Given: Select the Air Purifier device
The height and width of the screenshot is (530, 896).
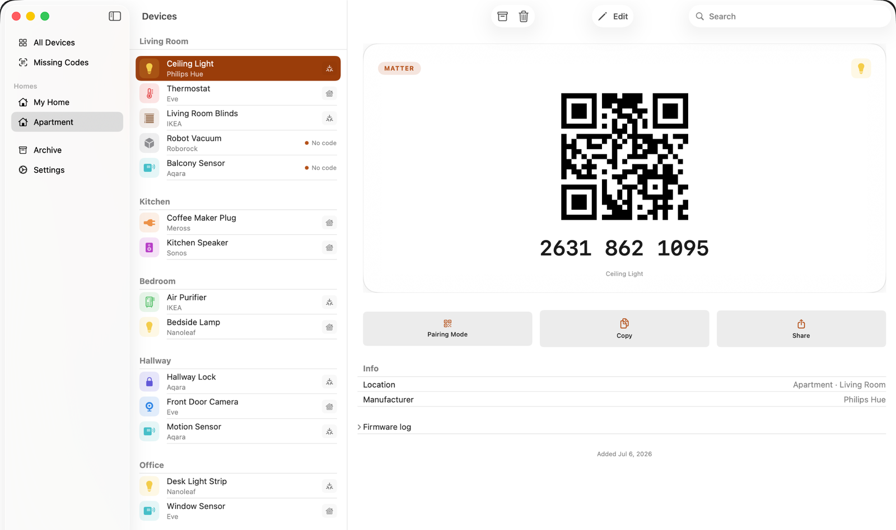Looking at the screenshot, I should click(238, 302).
